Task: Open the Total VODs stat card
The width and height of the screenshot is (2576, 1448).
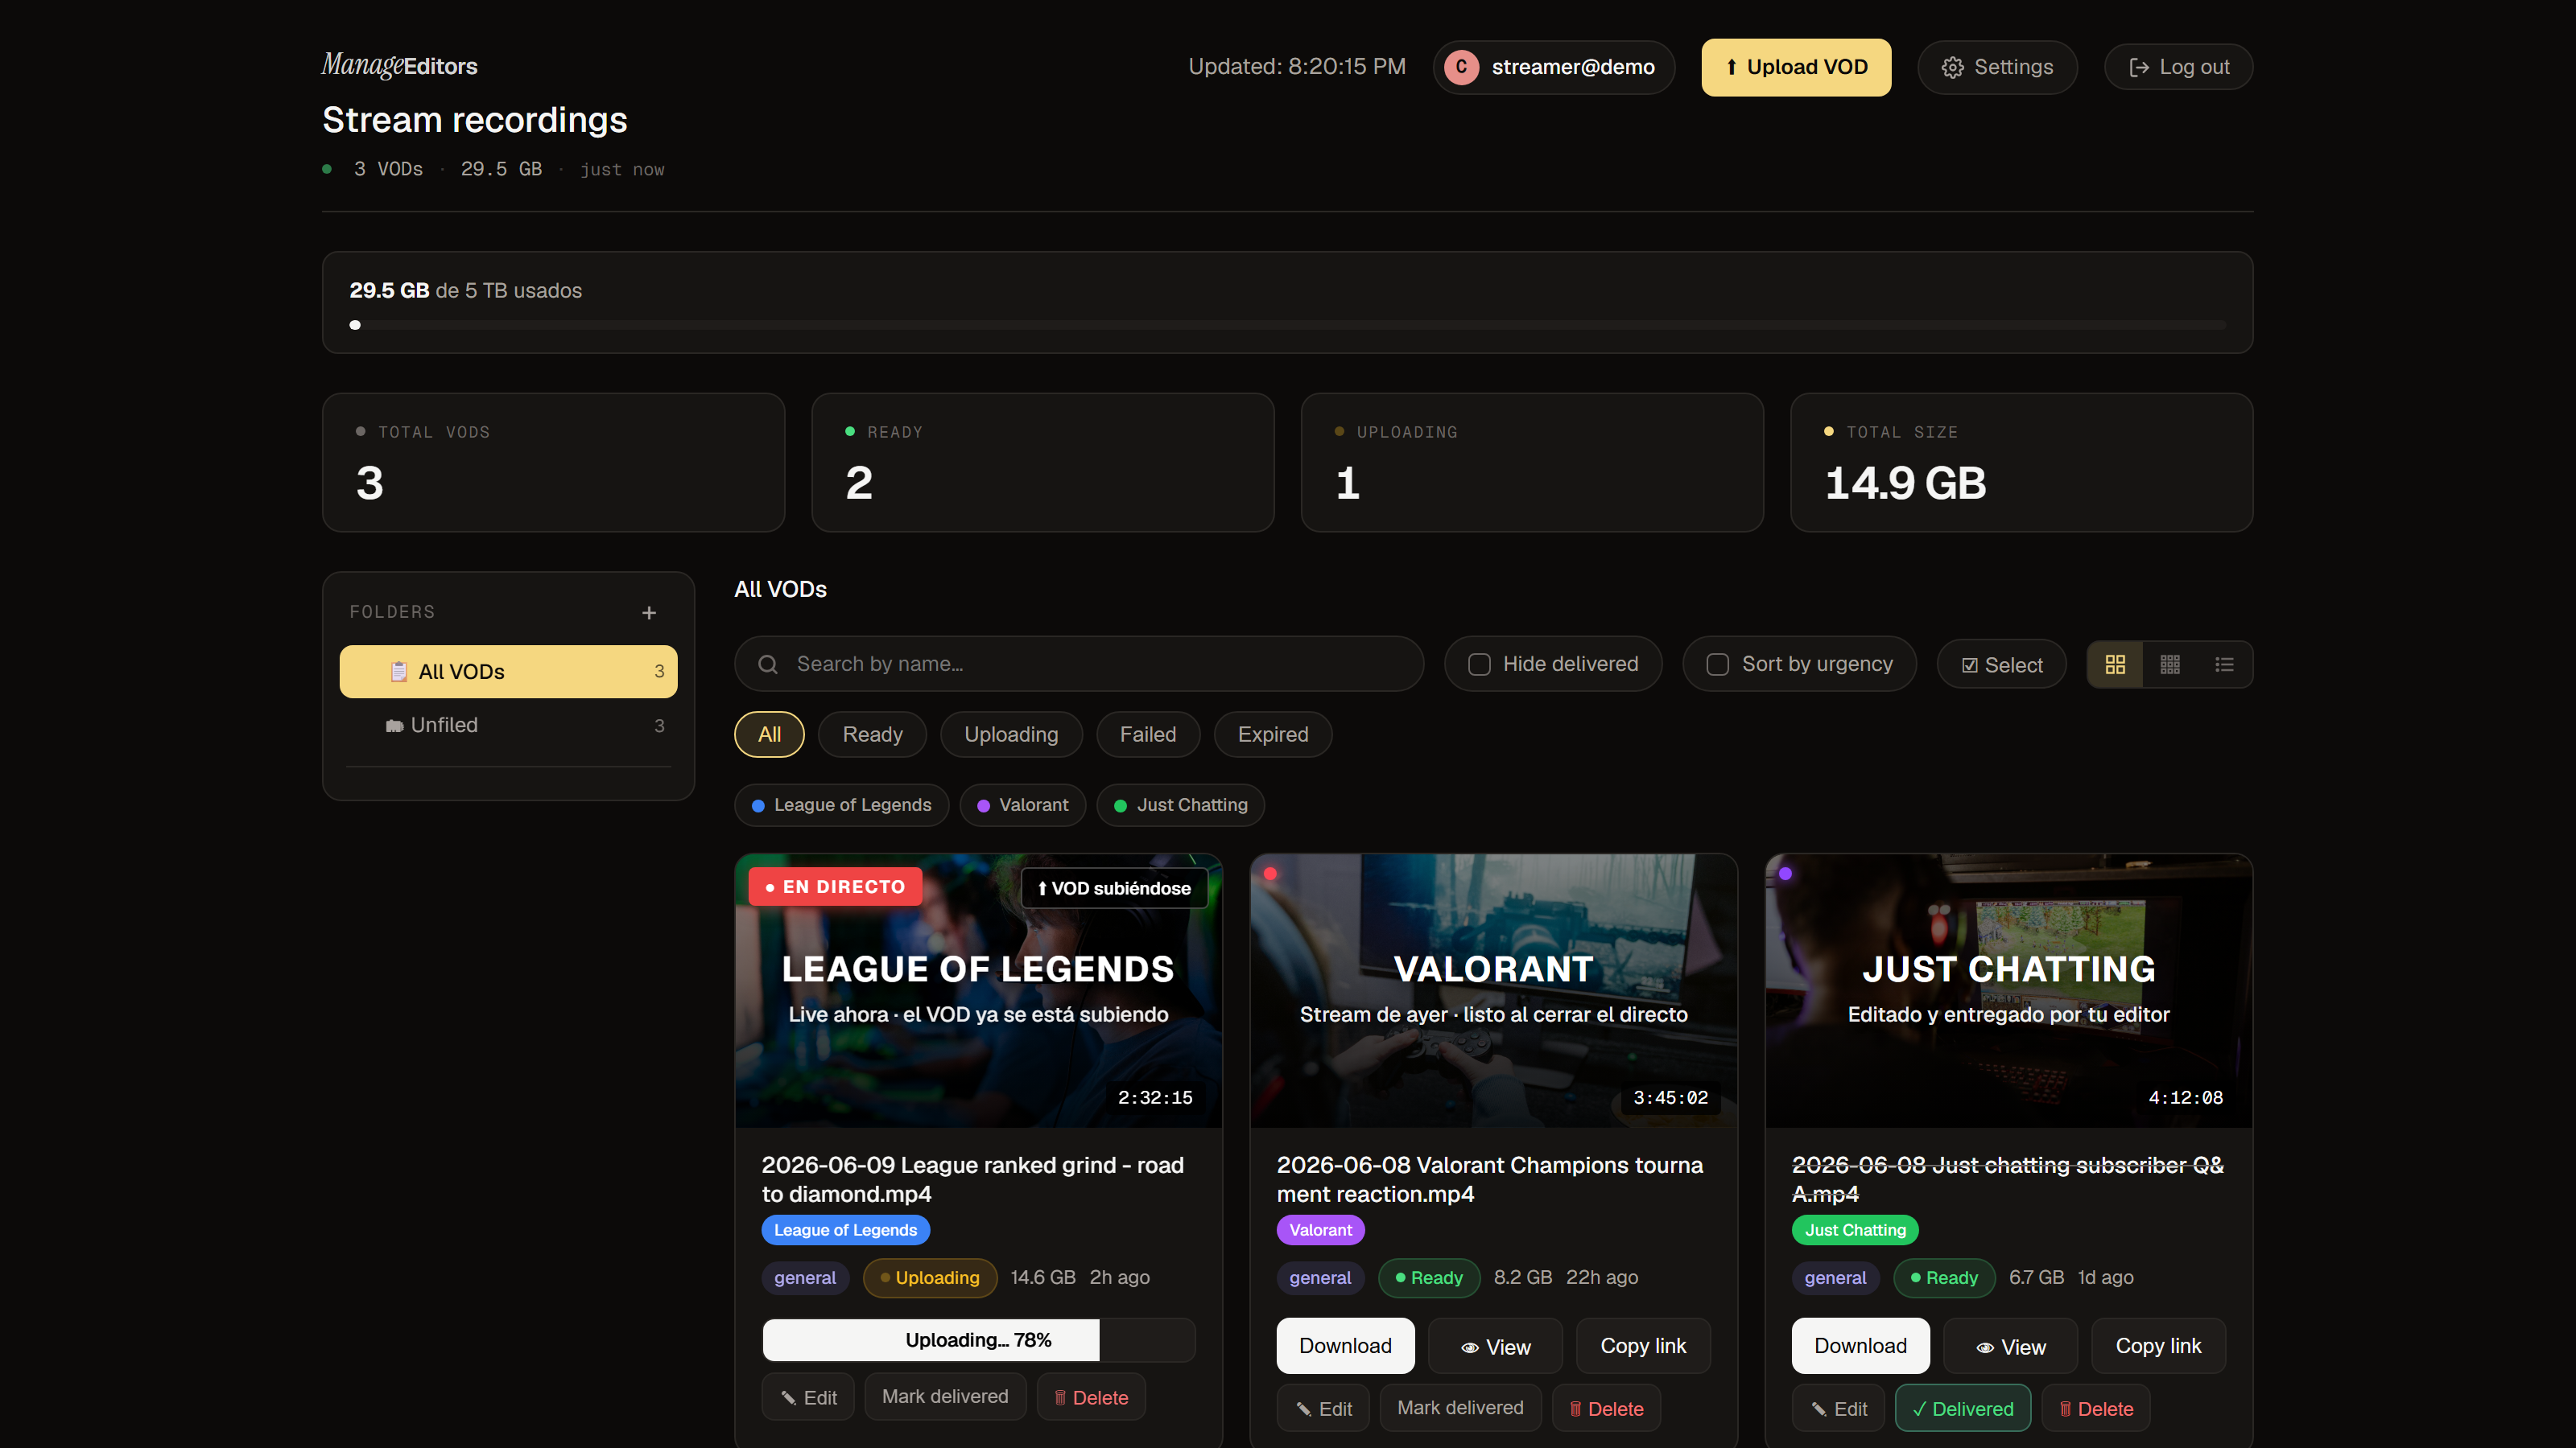Action: click(553, 463)
